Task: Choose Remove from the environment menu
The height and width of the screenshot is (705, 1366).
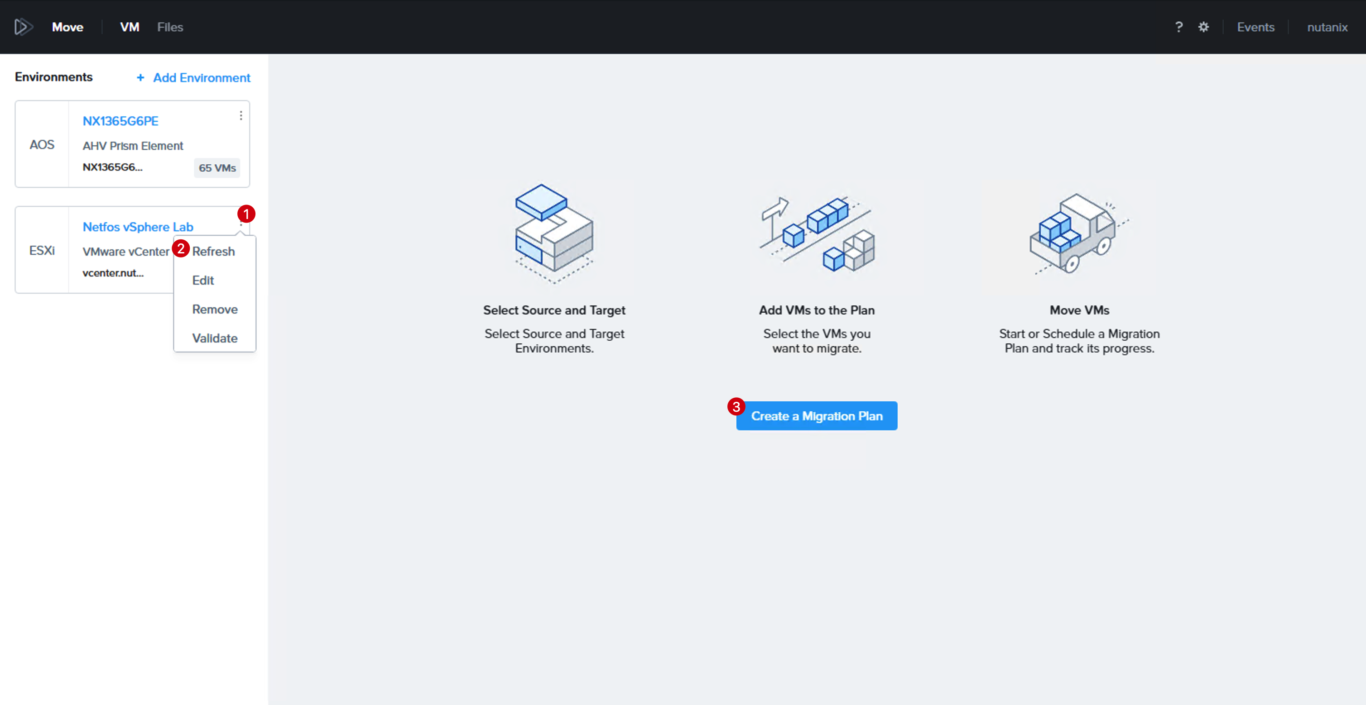Action: pyautogui.click(x=215, y=310)
